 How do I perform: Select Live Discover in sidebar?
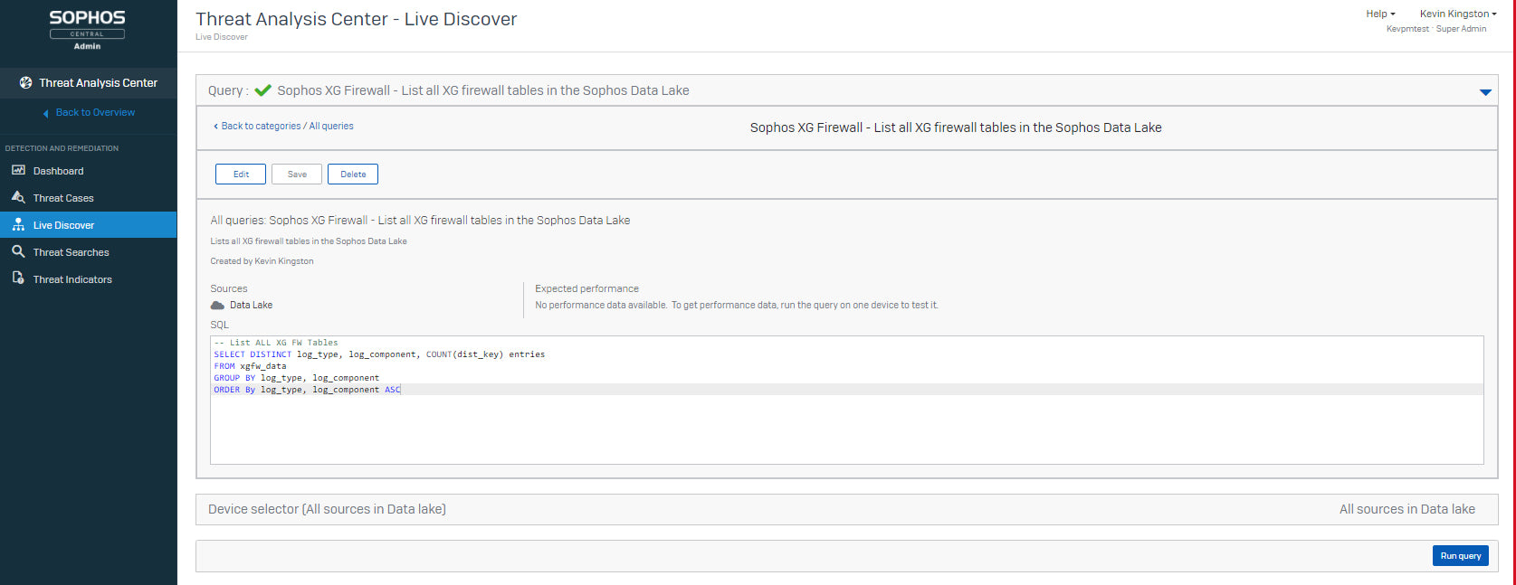click(89, 225)
